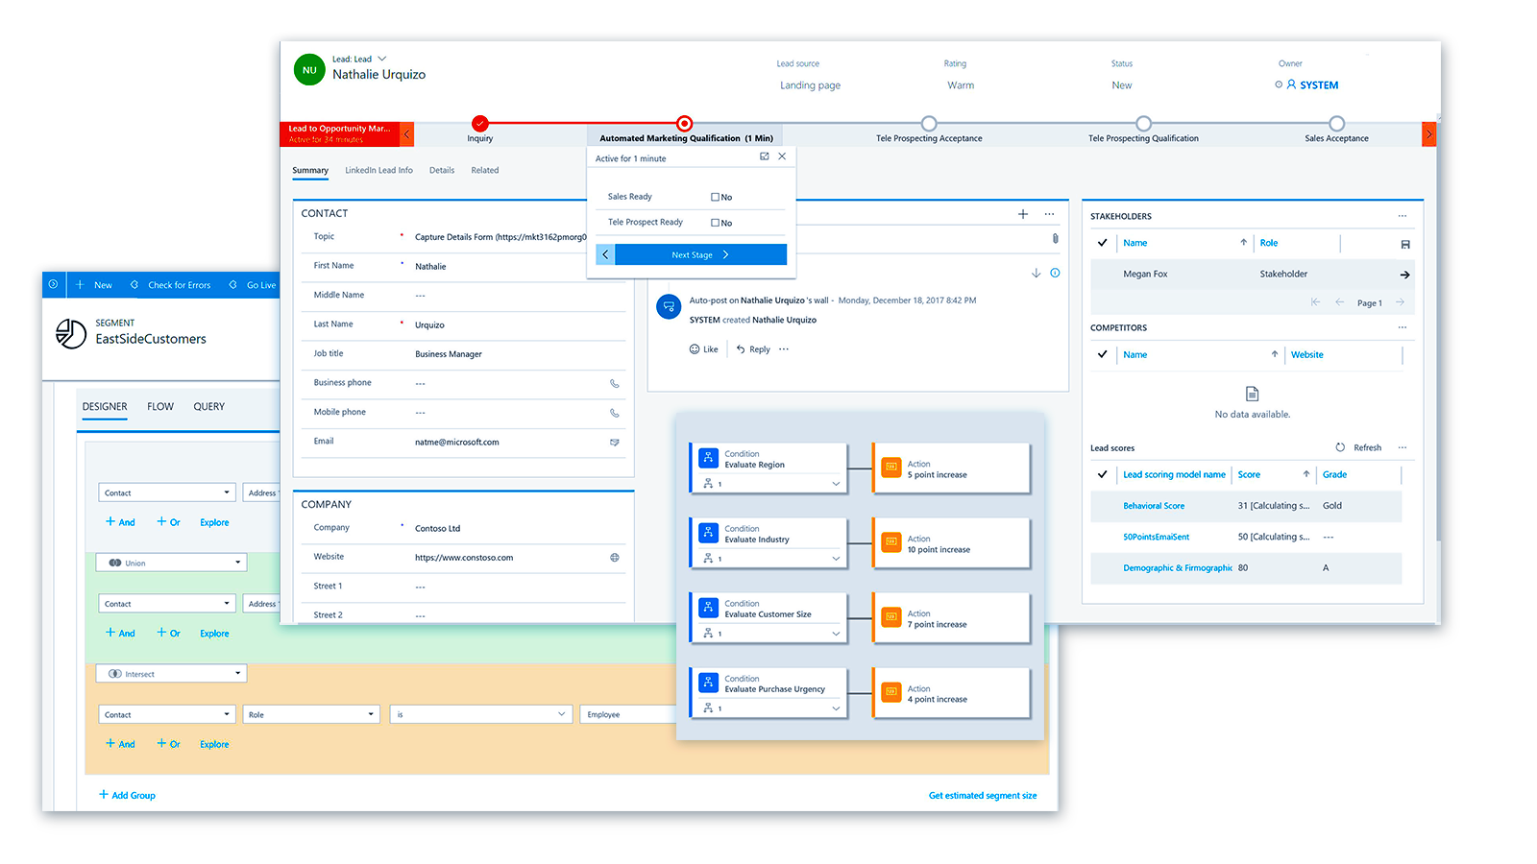Click the plus icon on the timeline panel

pos(1022,214)
